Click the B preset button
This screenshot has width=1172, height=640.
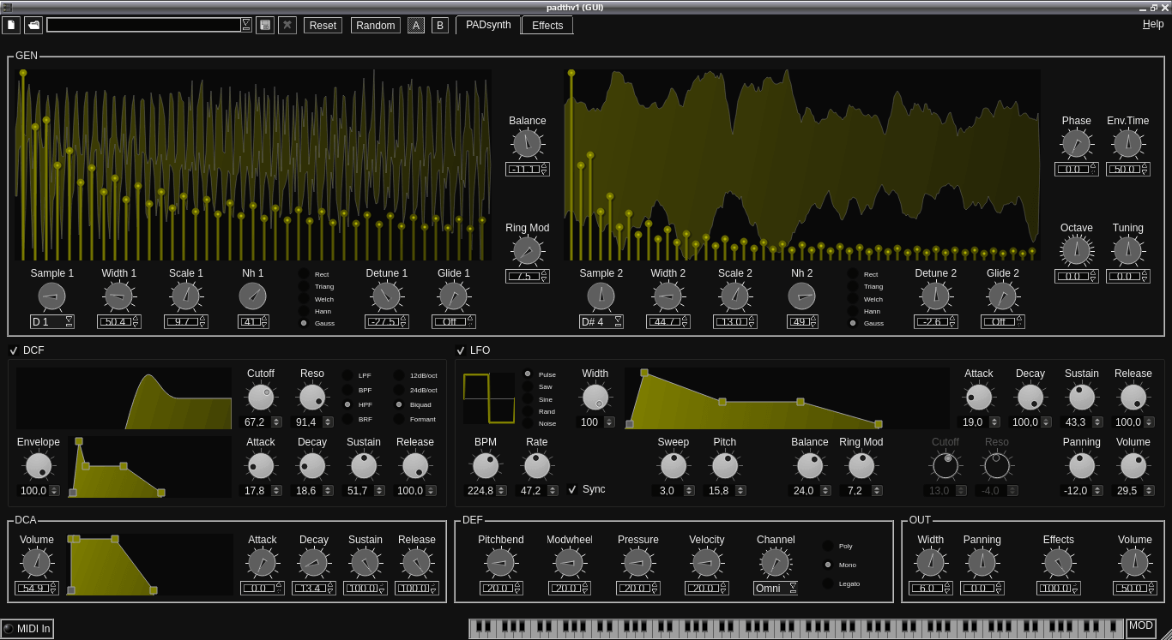(440, 26)
